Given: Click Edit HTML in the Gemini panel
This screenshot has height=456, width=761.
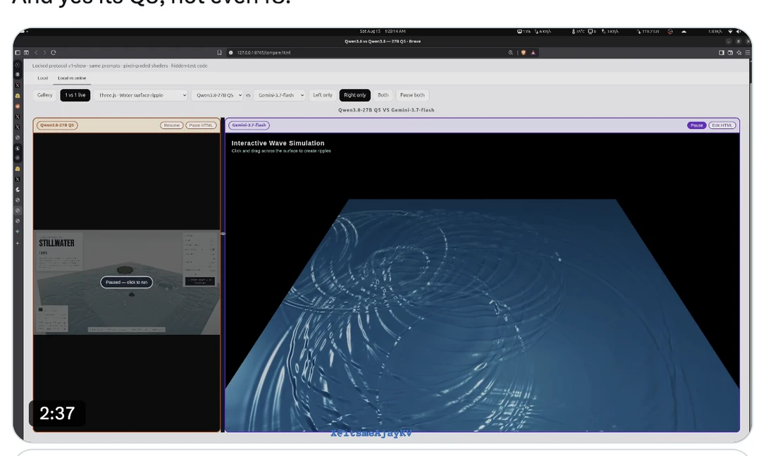Looking at the screenshot, I should tap(722, 125).
